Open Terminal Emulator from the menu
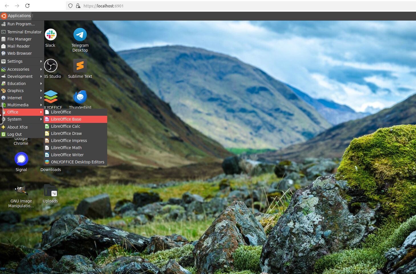The height and width of the screenshot is (274, 416). tap(24, 32)
